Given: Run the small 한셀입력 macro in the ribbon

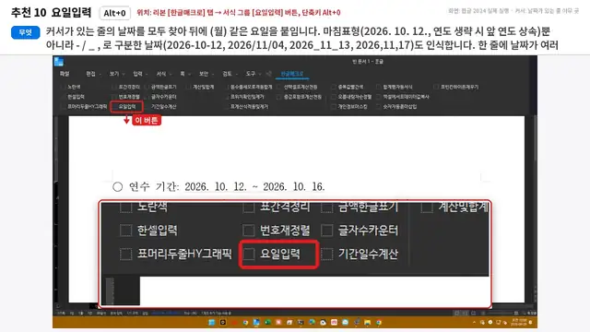Looking at the screenshot, I should point(73,97).
